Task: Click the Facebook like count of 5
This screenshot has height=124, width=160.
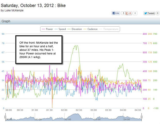Action: coord(123,13)
